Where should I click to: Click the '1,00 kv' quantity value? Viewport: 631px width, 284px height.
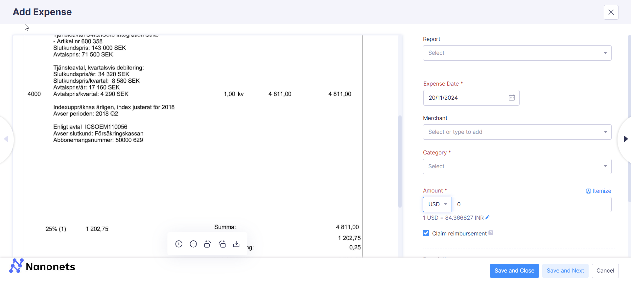pos(234,94)
